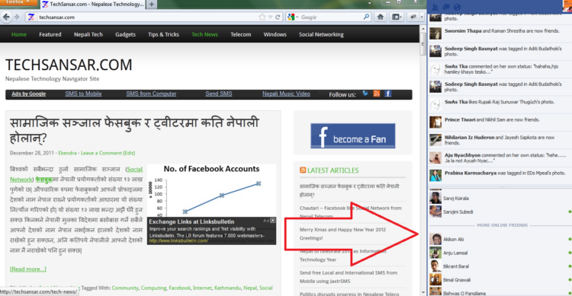Open the Twitter follow icon
The width and height of the screenshot is (572, 296).
point(365,94)
